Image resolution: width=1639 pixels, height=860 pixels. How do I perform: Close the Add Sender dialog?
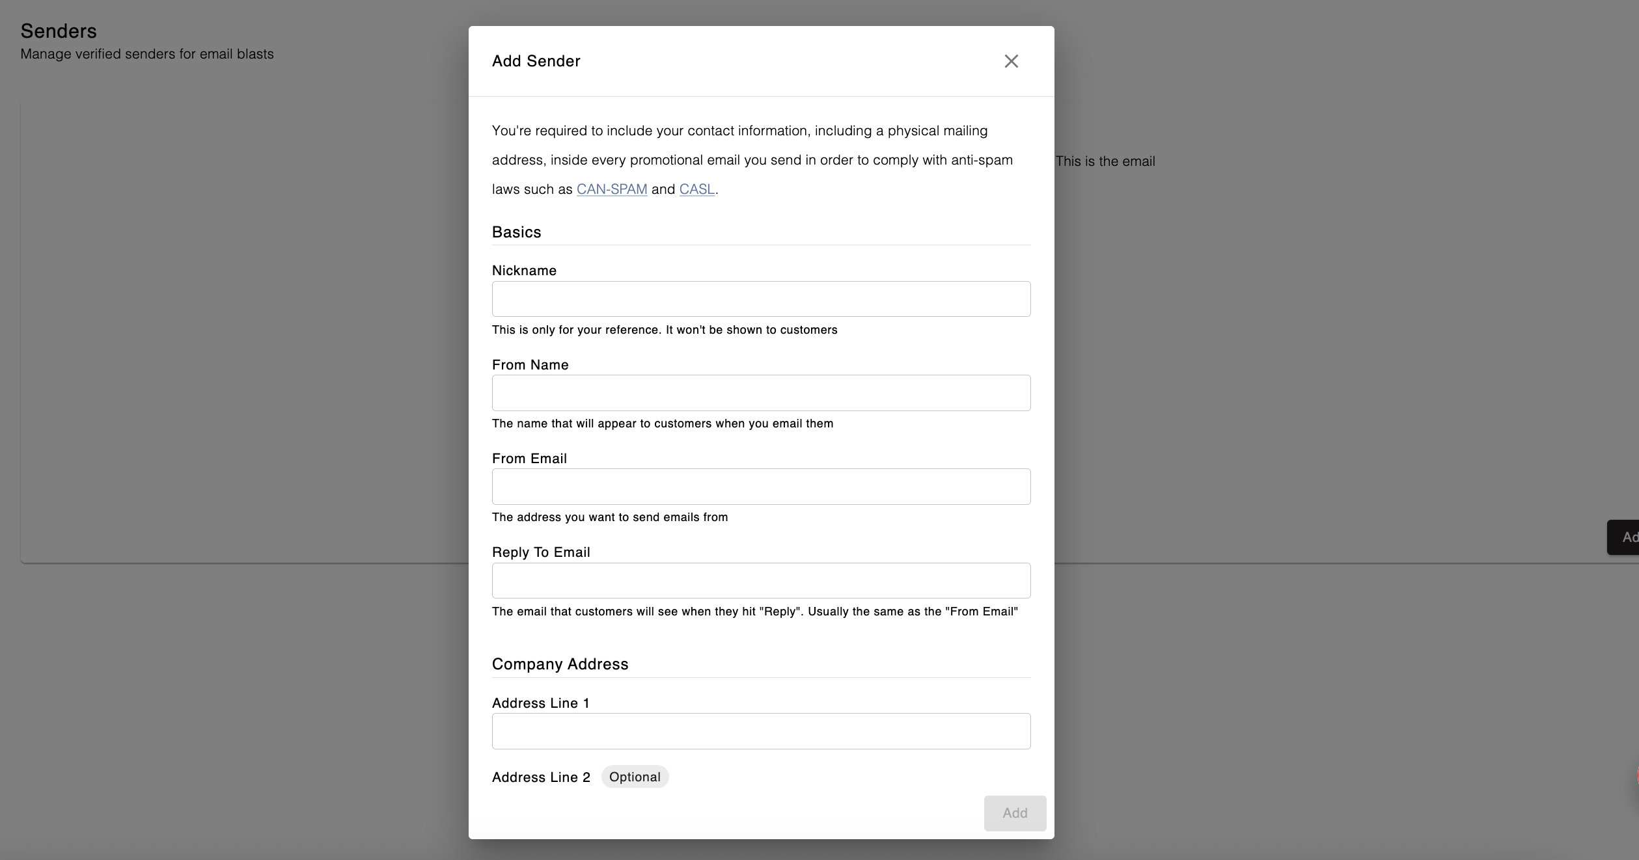(1011, 61)
